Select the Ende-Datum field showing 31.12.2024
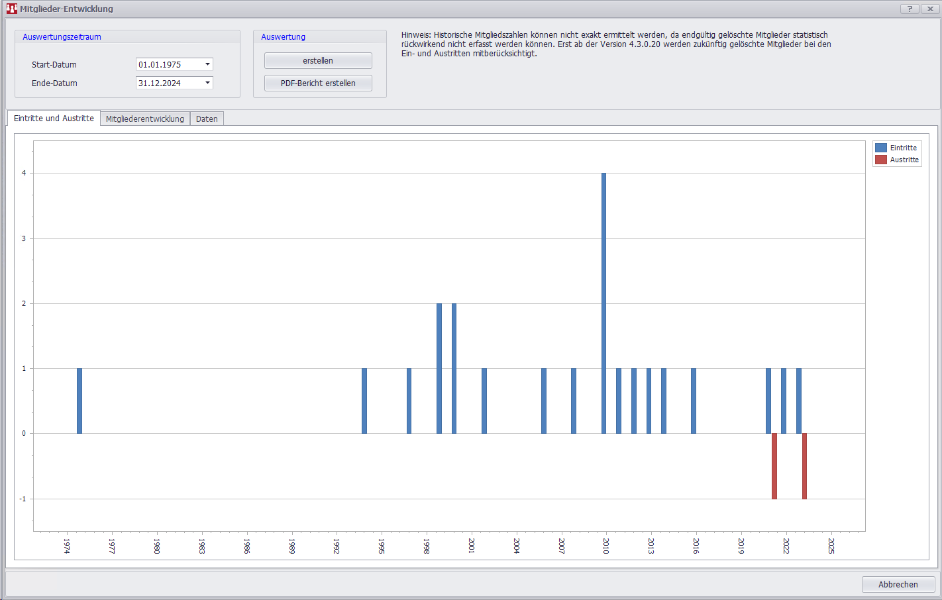 coord(168,83)
